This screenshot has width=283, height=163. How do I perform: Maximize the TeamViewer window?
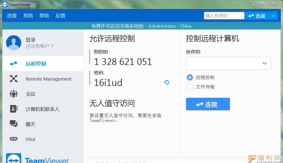pos(262,4)
